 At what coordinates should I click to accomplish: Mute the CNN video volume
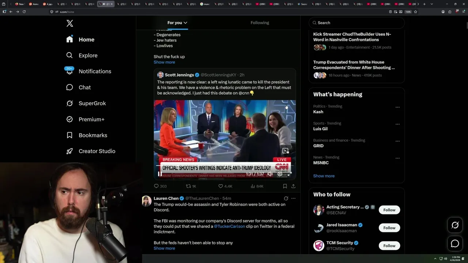(x=270, y=174)
